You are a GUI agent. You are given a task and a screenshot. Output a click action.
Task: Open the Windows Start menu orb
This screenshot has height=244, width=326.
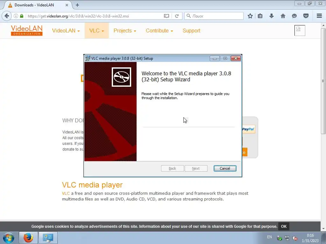click(x=9, y=238)
